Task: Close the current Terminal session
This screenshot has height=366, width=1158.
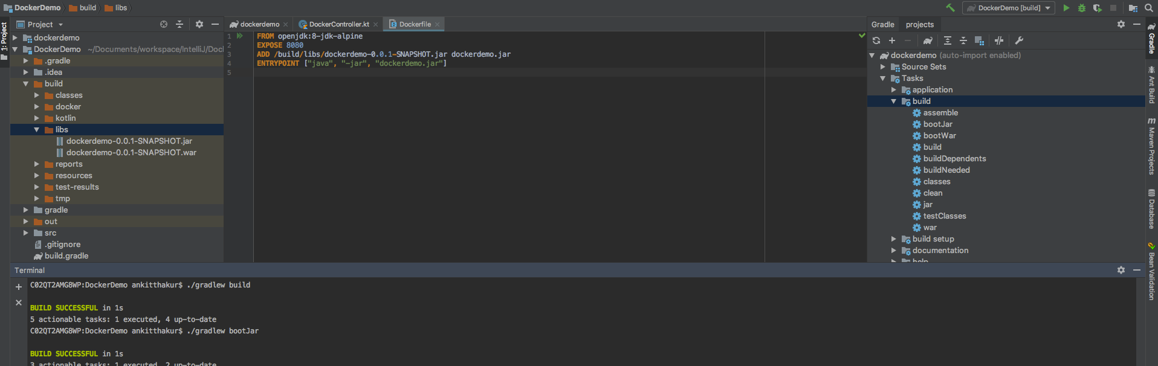Action: click(x=19, y=303)
